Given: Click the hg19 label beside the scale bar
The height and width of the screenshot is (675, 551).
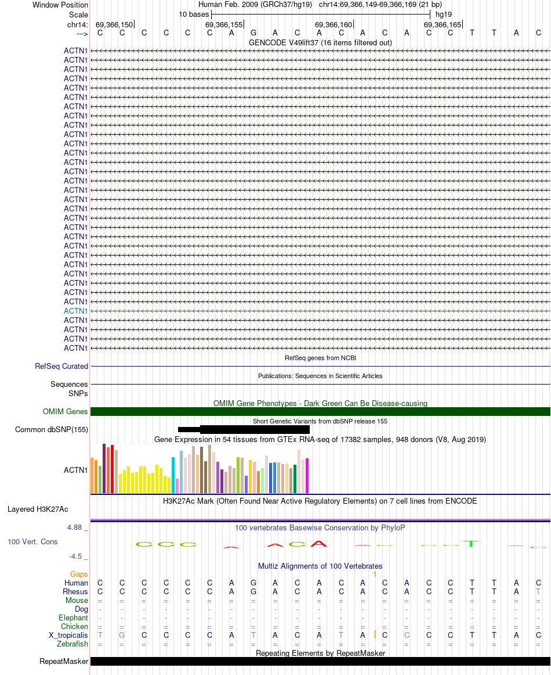Looking at the screenshot, I should (x=444, y=14).
